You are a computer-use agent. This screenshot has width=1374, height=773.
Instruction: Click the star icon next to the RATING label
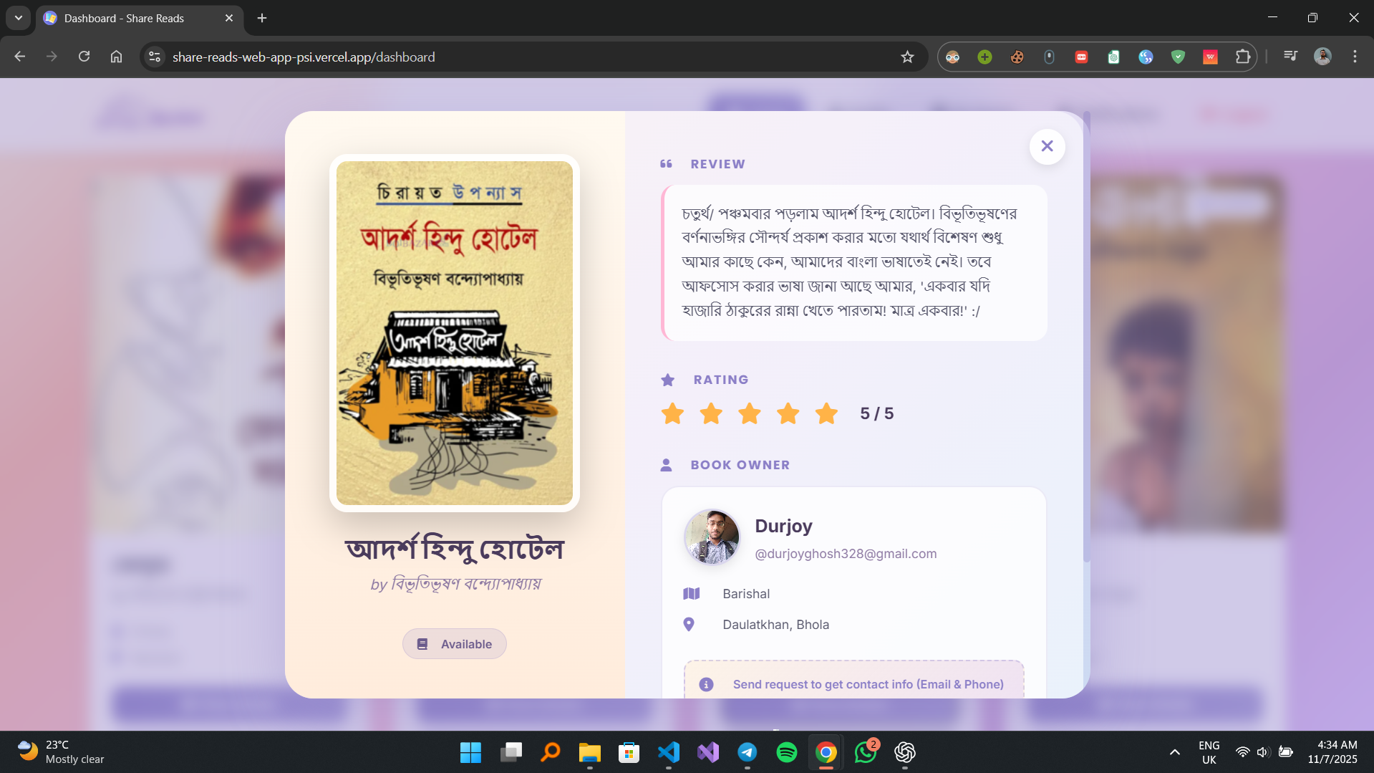667,379
